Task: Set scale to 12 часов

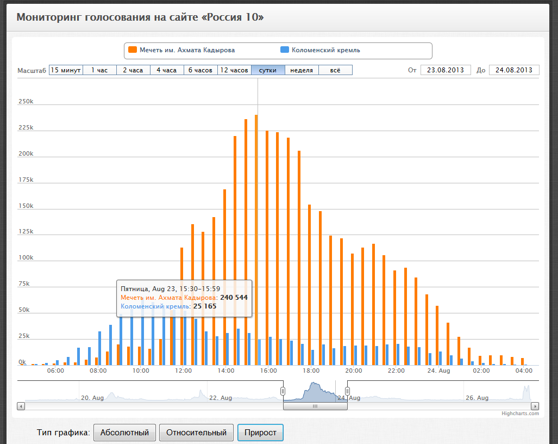Action: [234, 70]
